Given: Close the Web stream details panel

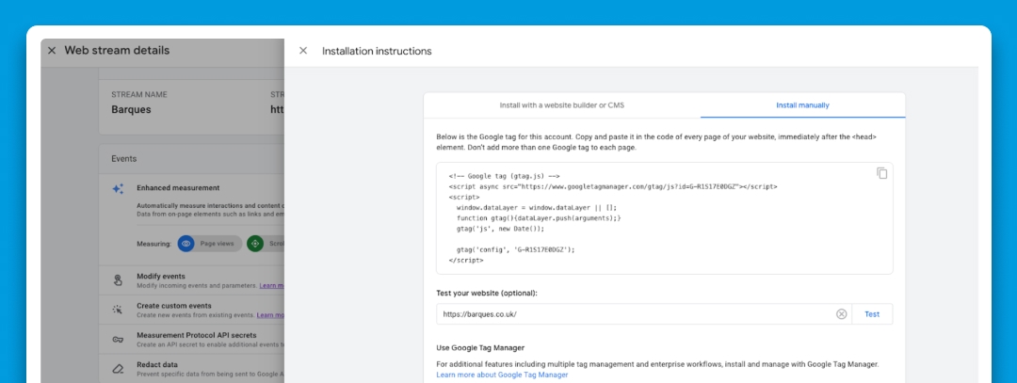Looking at the screenshot, I should pyautogui.click(x=52, y=51).
